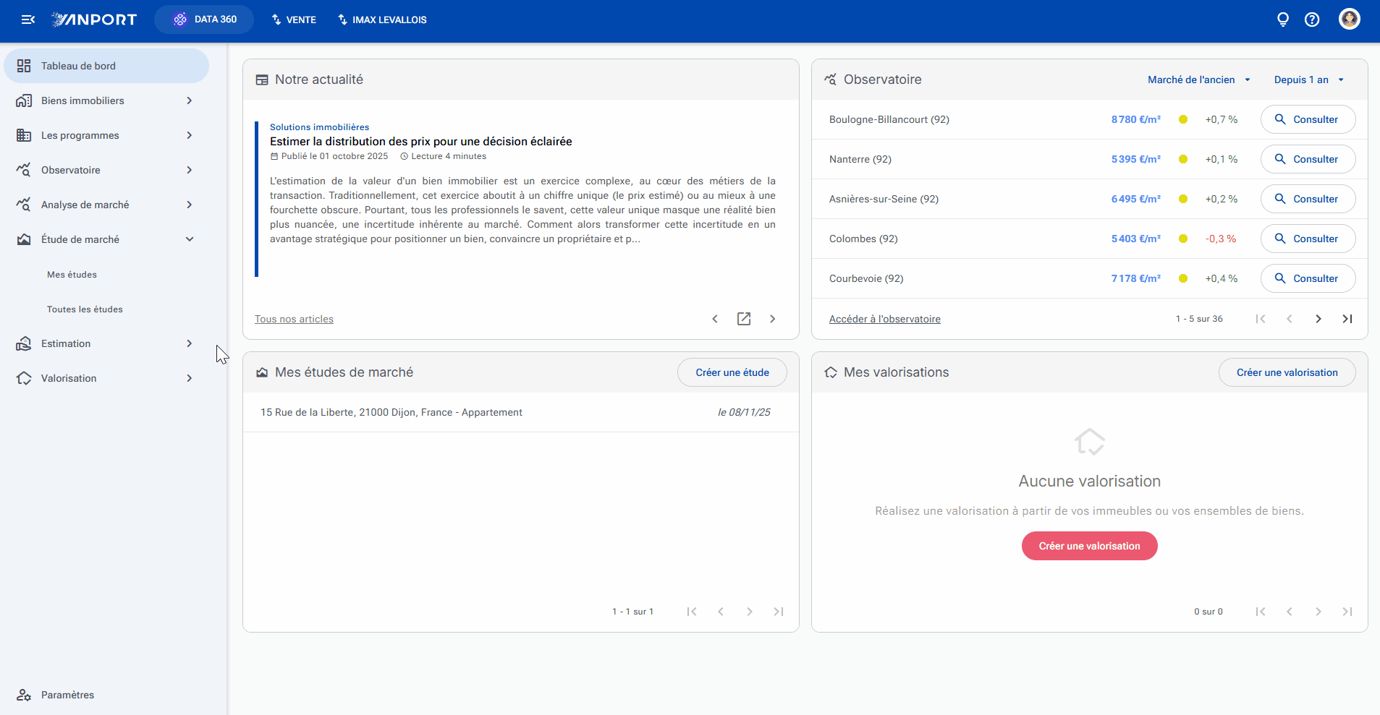The height and width of the screenshot is (715, 1380).
Task: Go to next Observatoire page
Action: 1318,319
